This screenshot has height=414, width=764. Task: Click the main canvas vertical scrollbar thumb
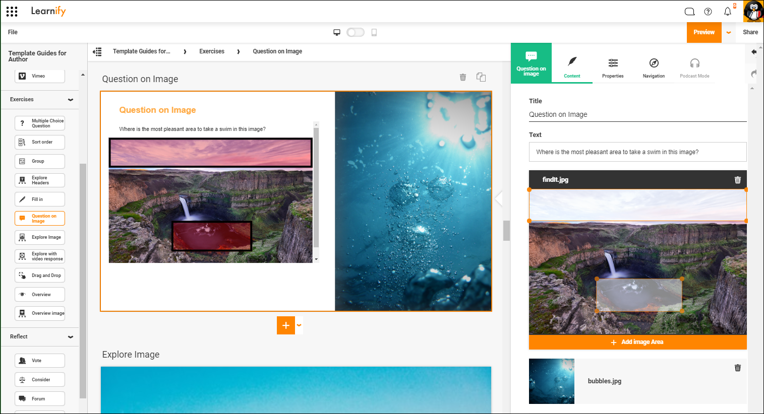pos(506,231)
